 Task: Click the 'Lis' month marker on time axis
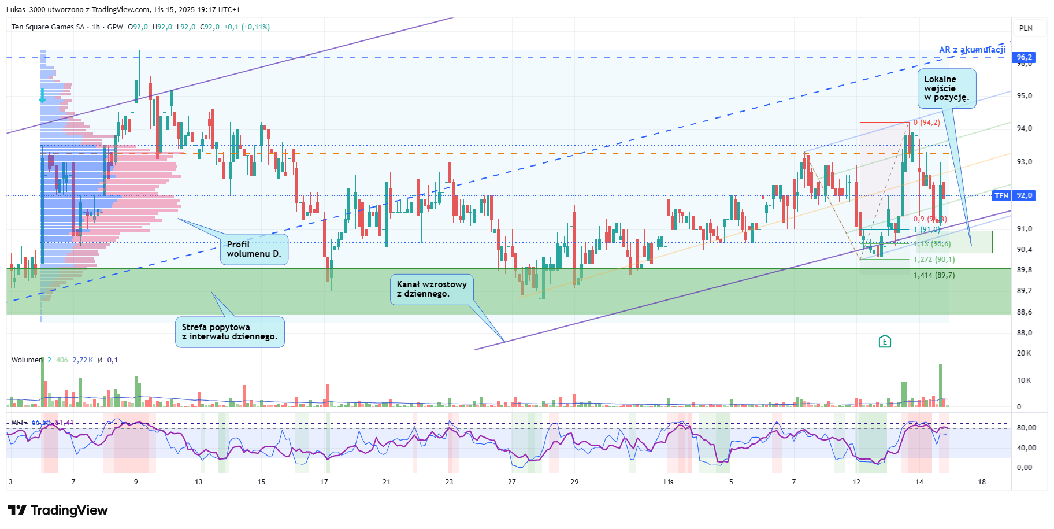[668, 482]
